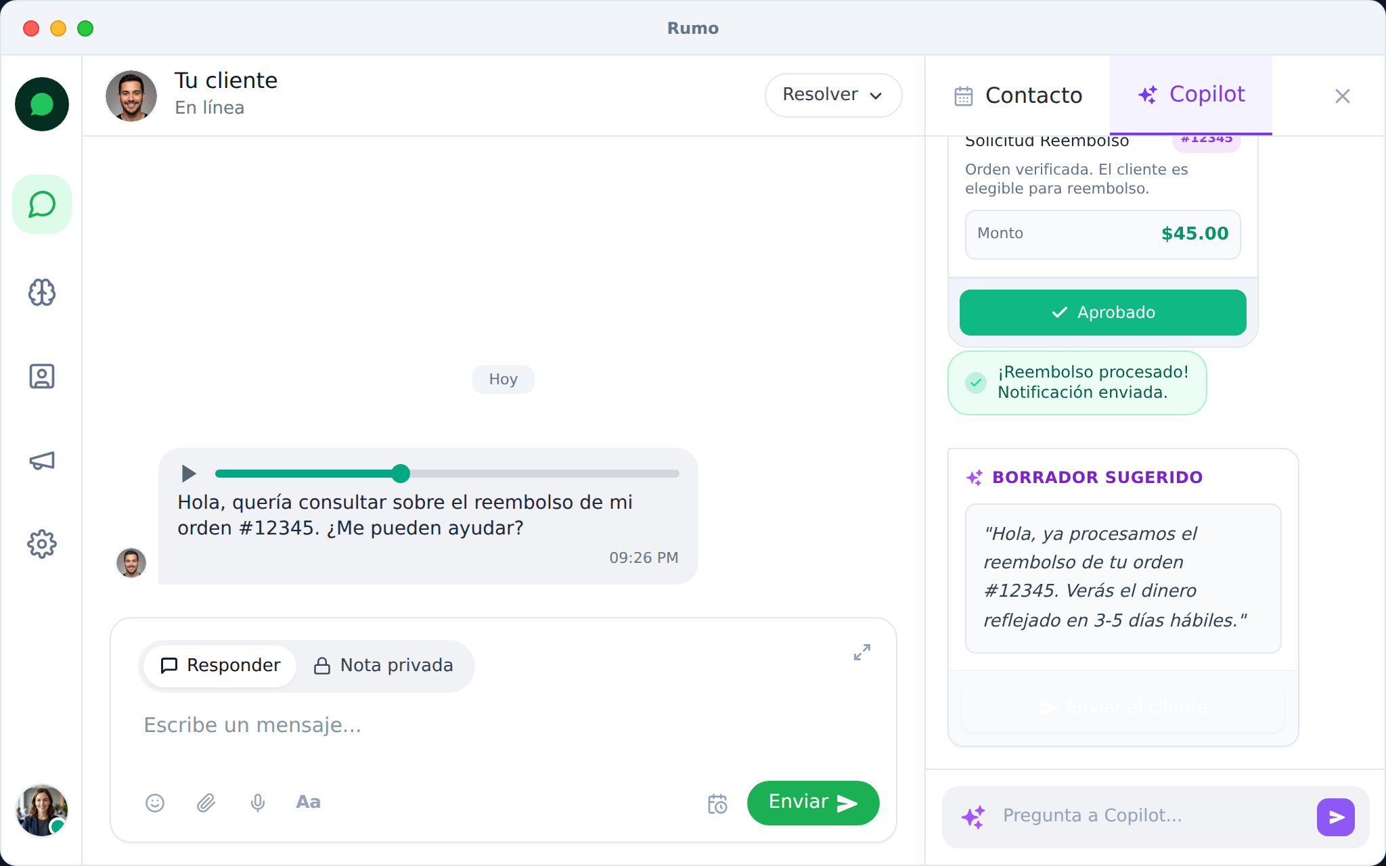The image size is (1386, 866).
Task: Click the small customer avatar beside message
Action: (x=131, y=563)
